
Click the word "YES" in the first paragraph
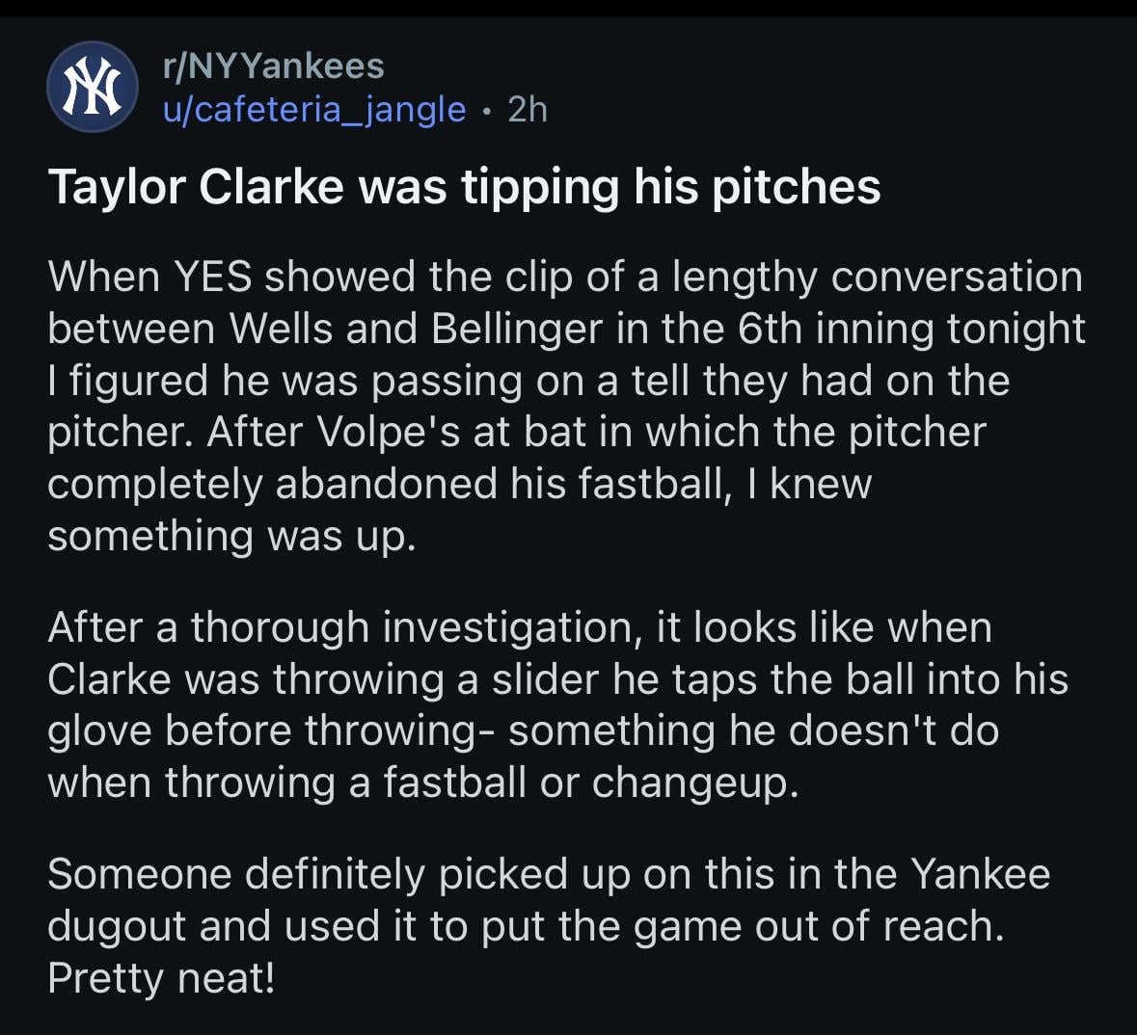(x=212, y=277)
